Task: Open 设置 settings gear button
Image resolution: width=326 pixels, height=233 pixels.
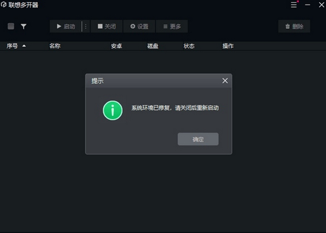Action: pos(139,27)
